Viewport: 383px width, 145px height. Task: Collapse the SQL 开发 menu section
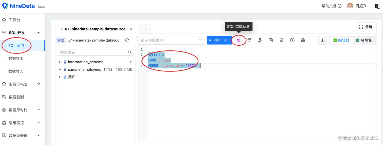coord(39,33)
